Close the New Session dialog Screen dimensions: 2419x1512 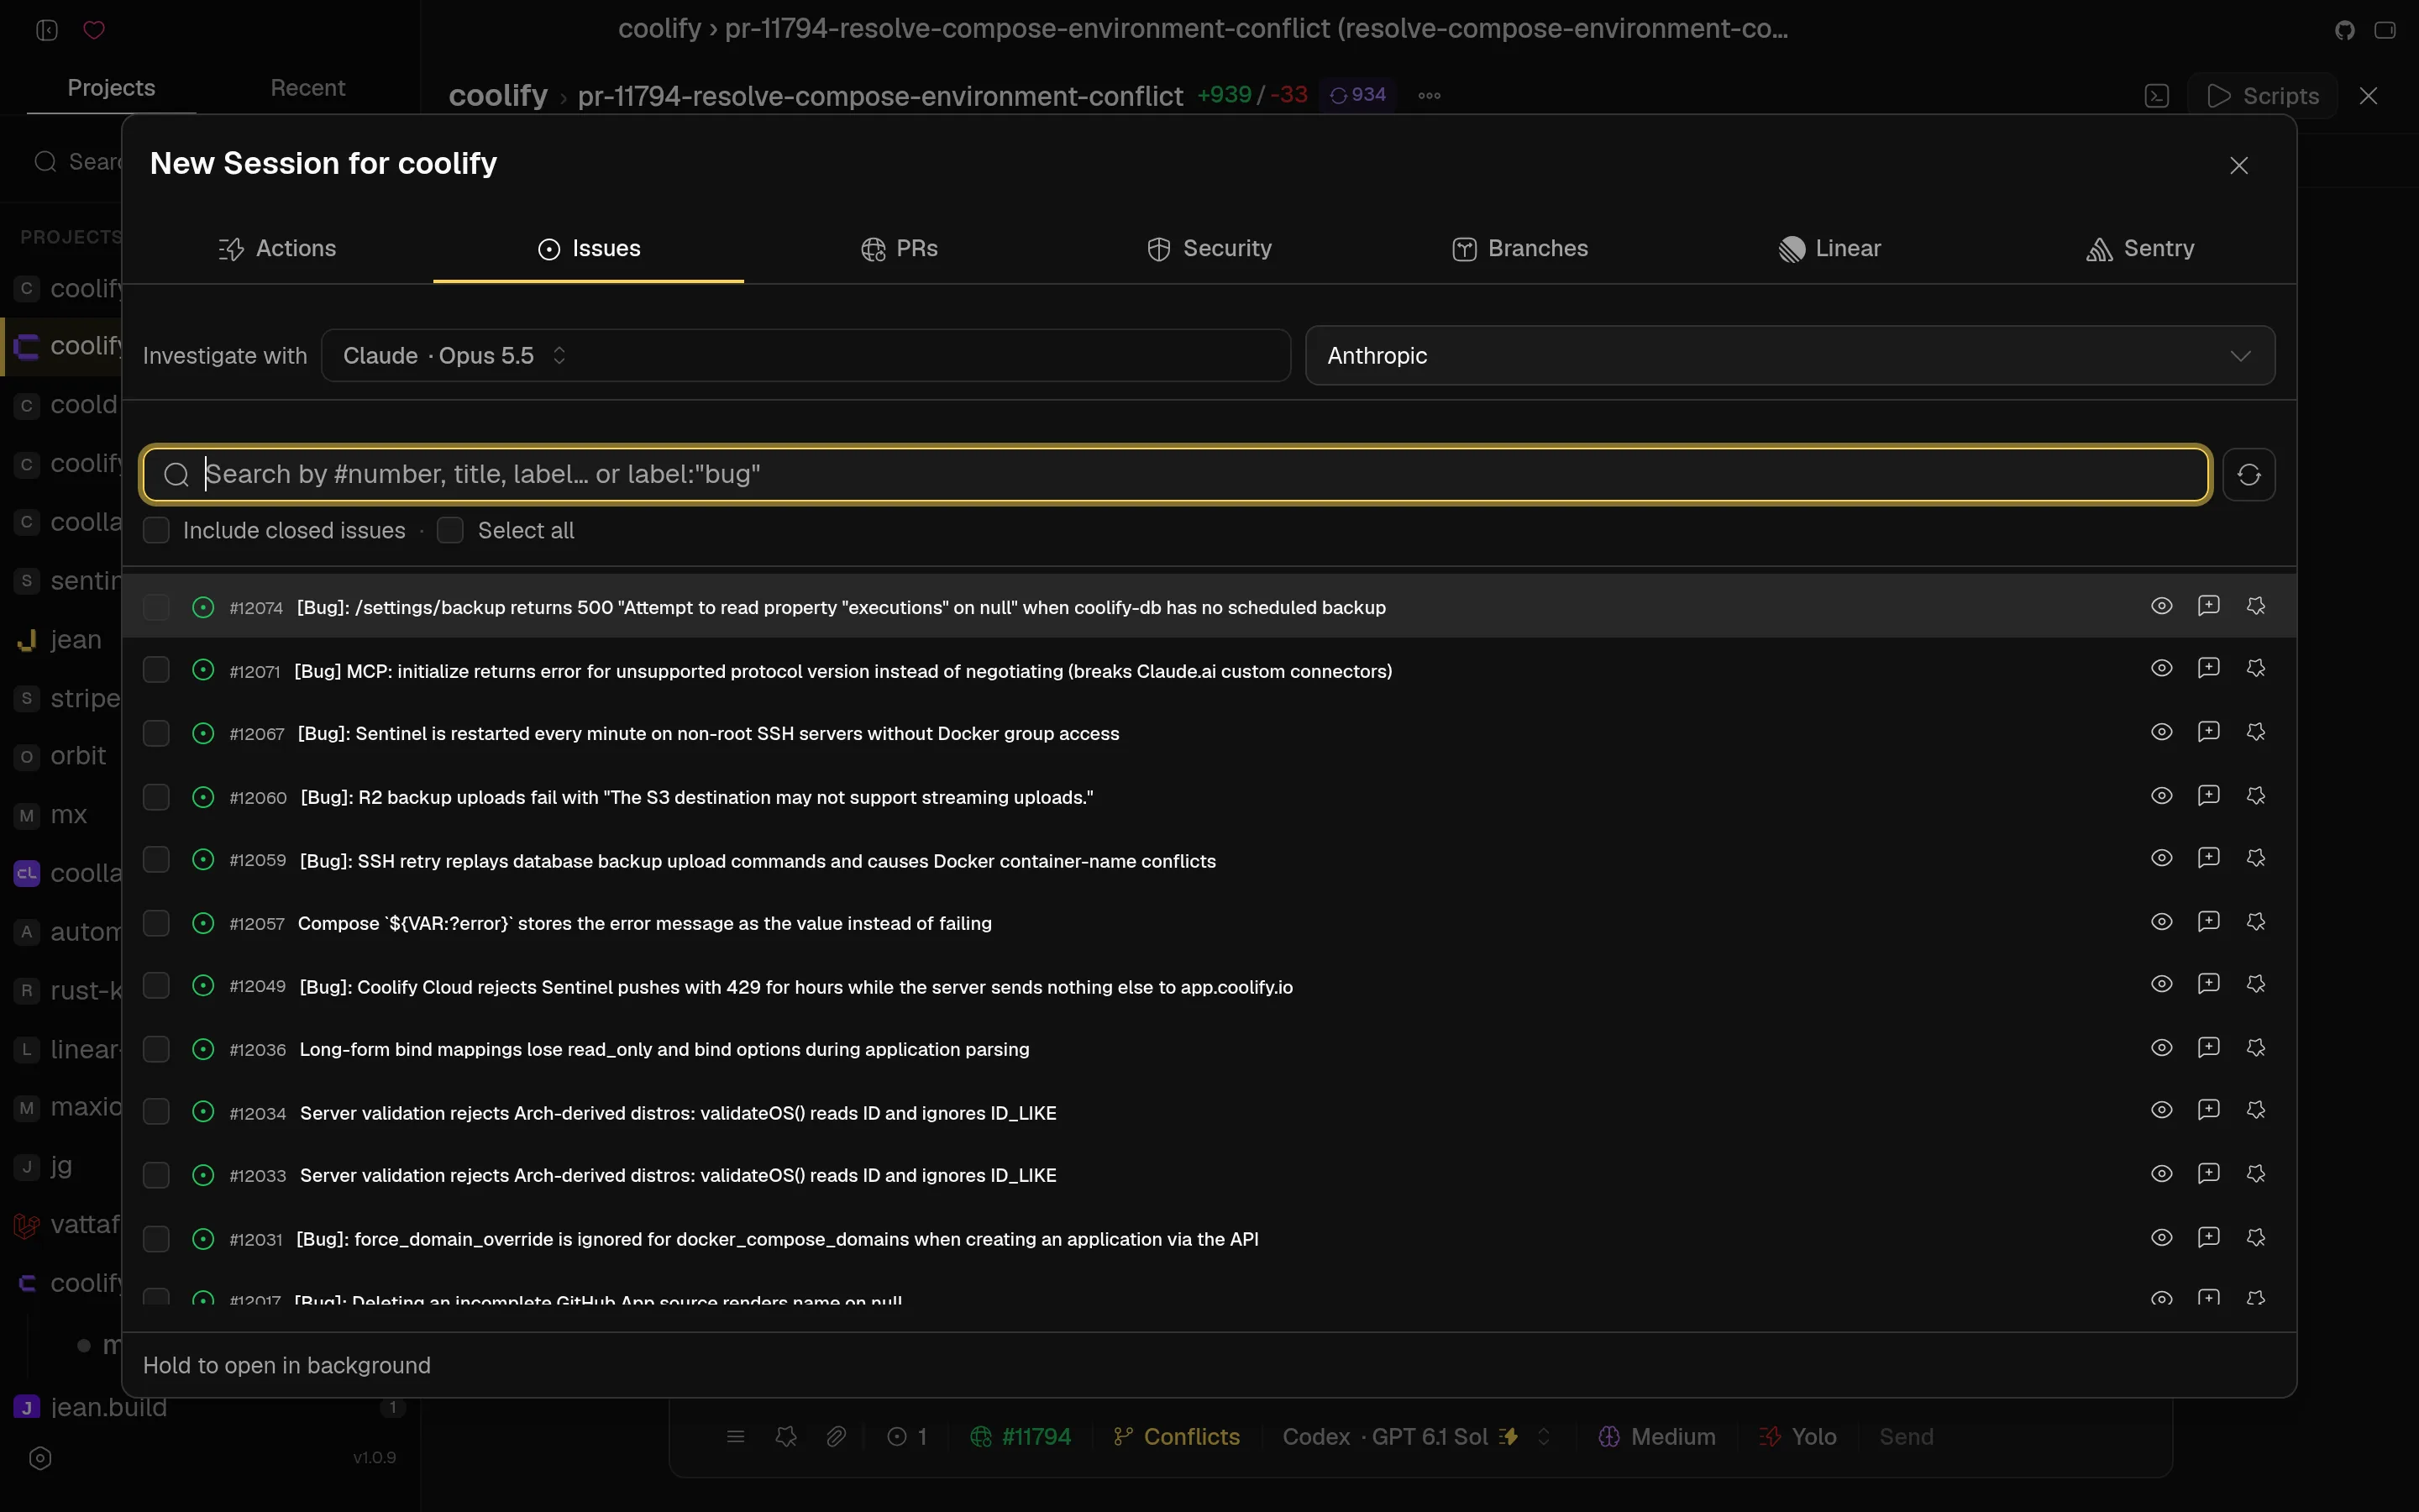pos(2239,166)
